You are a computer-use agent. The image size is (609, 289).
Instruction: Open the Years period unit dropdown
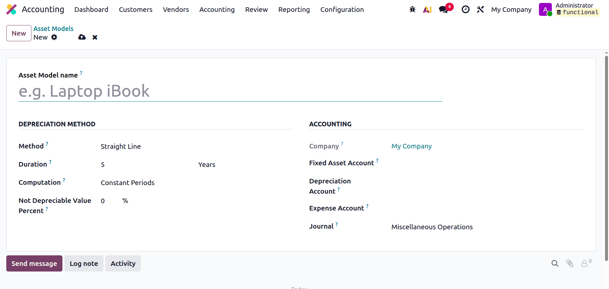click(x=246, y=165)
